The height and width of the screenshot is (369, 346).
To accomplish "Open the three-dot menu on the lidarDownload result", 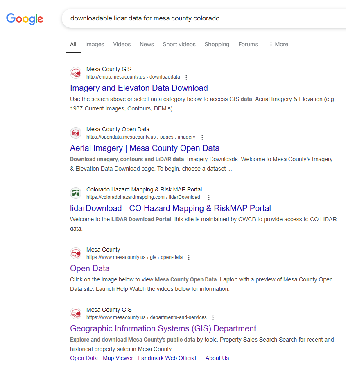I will (x=209, y=197).
